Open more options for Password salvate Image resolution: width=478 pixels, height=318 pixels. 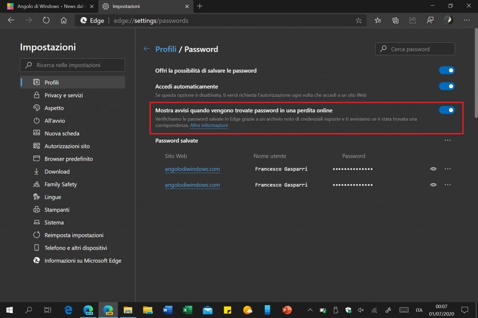[448, 140]
